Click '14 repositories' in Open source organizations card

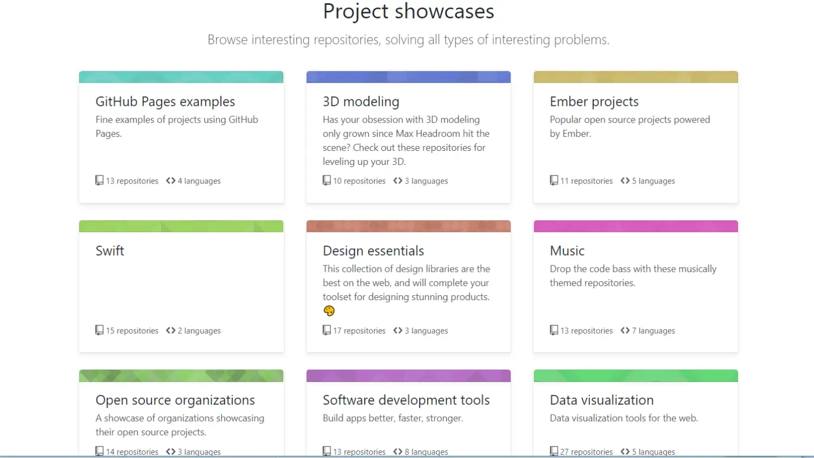tap(132, 451)
